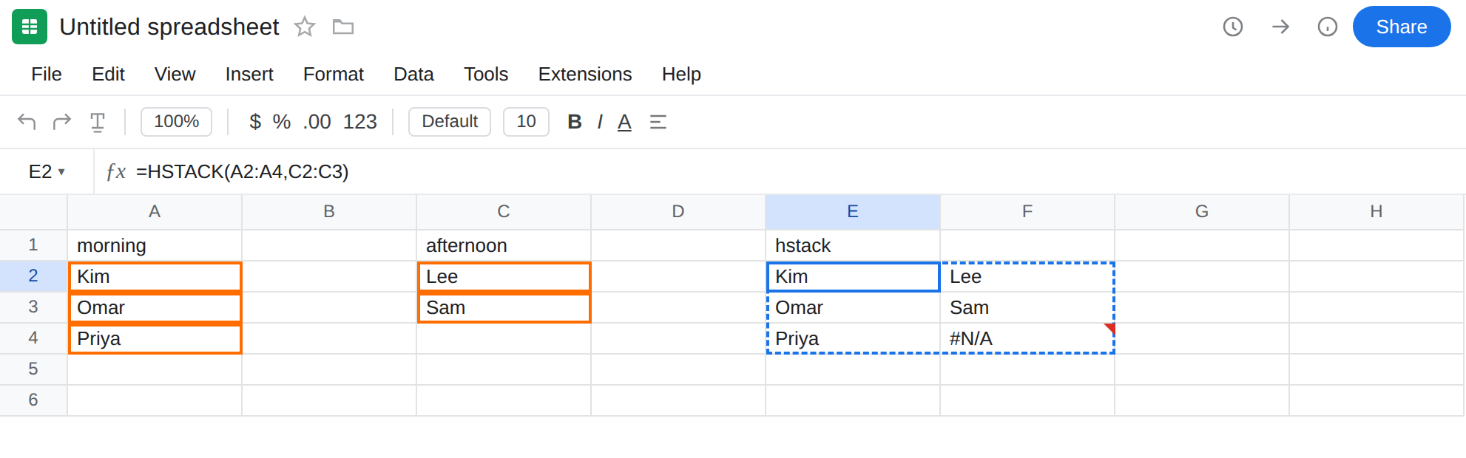Screen dimensions: 1466x458
Task: Toggle bold formatting
Action: (x=575, y=121)
